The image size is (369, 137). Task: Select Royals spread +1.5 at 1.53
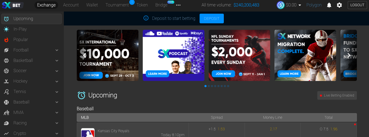click(x=217, y=130)
